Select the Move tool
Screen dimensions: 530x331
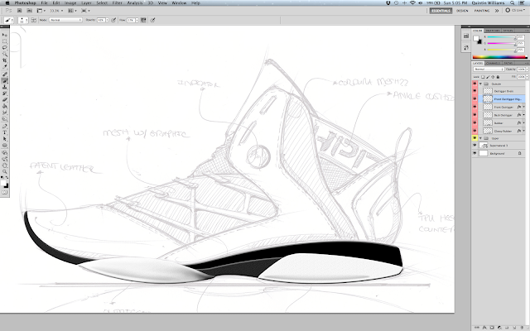[x=5, y=35]
